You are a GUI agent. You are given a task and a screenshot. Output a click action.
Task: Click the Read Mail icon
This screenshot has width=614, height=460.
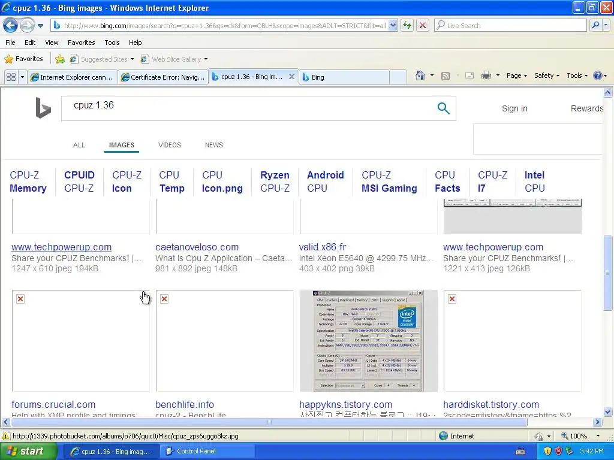[x=469, y=75]
